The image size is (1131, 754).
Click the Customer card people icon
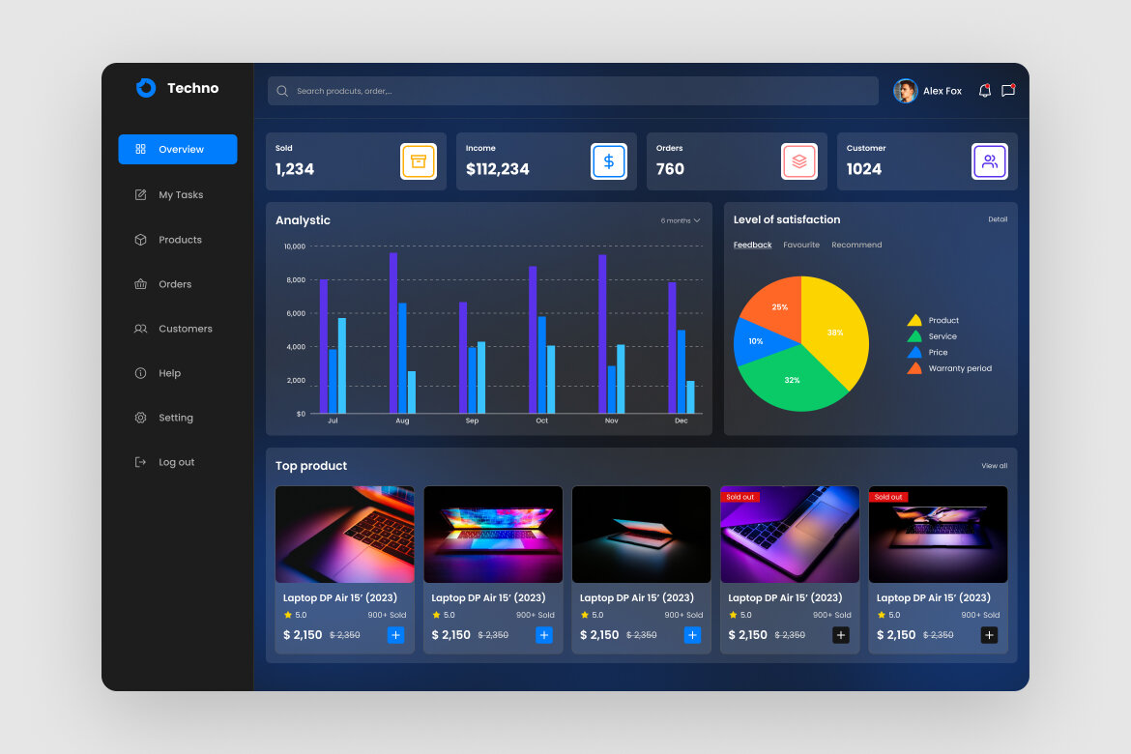pyautogui.click(x=990, y=161)
